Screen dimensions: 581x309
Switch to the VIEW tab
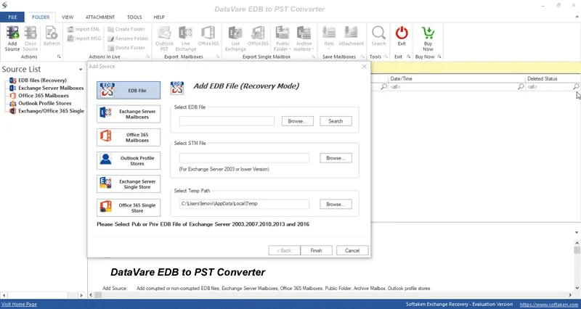[x=68, y=17]
